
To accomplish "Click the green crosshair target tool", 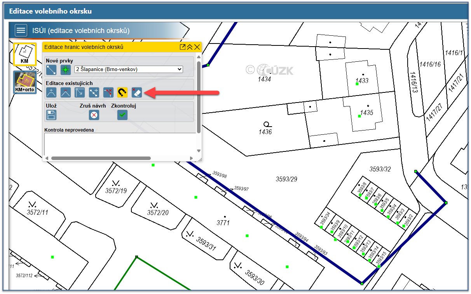I will pos(65,70).
